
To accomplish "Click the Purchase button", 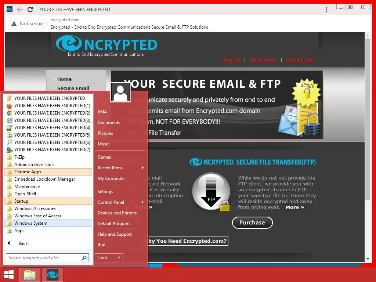I will pos(252,223).
